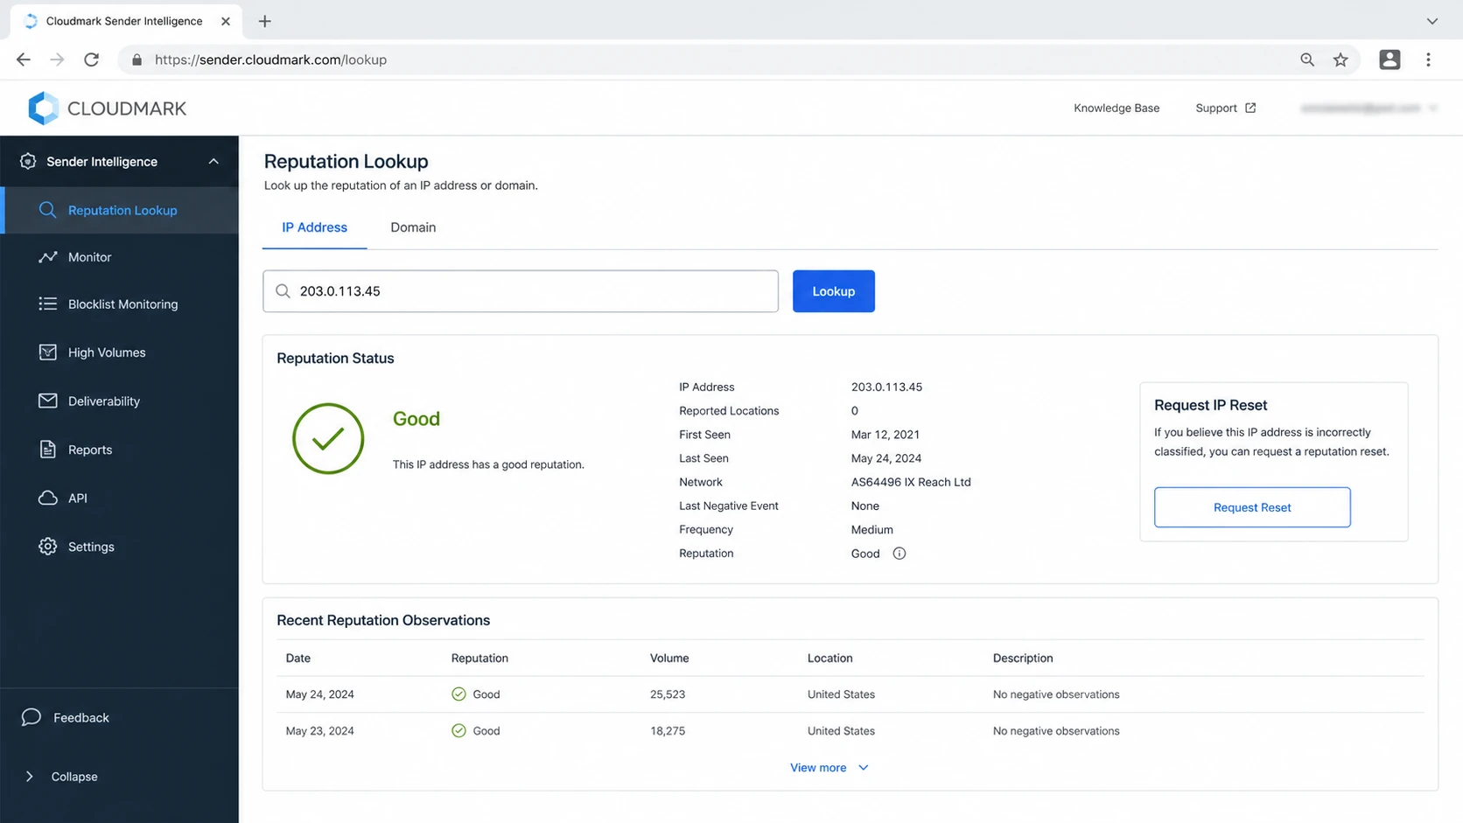Click the search icon inside IP input
1463x823 pixels.
tap(283, 291)
